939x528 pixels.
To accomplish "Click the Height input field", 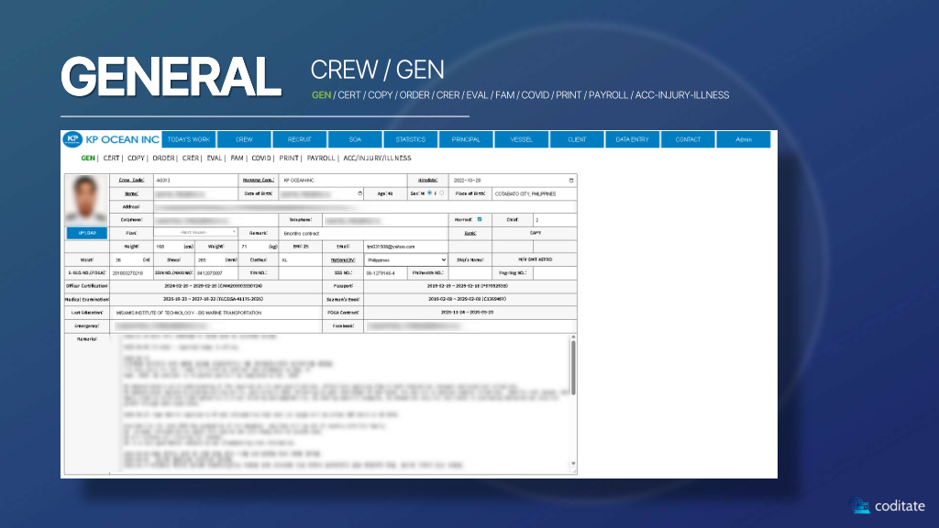I will 168,247.
